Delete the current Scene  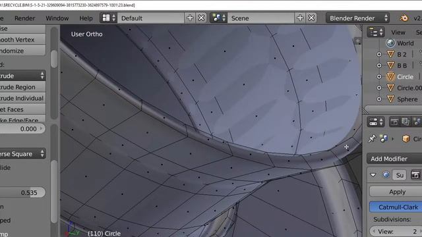[311, 18]
